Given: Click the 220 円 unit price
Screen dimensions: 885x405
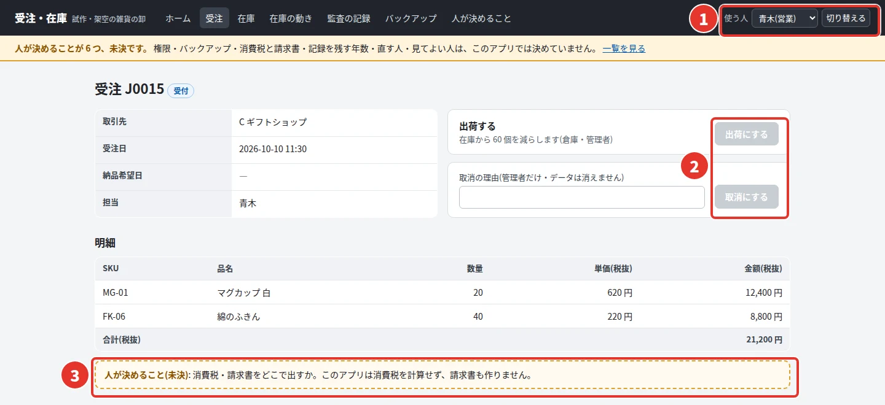Looking at the screenshot, I should [619, 317].
